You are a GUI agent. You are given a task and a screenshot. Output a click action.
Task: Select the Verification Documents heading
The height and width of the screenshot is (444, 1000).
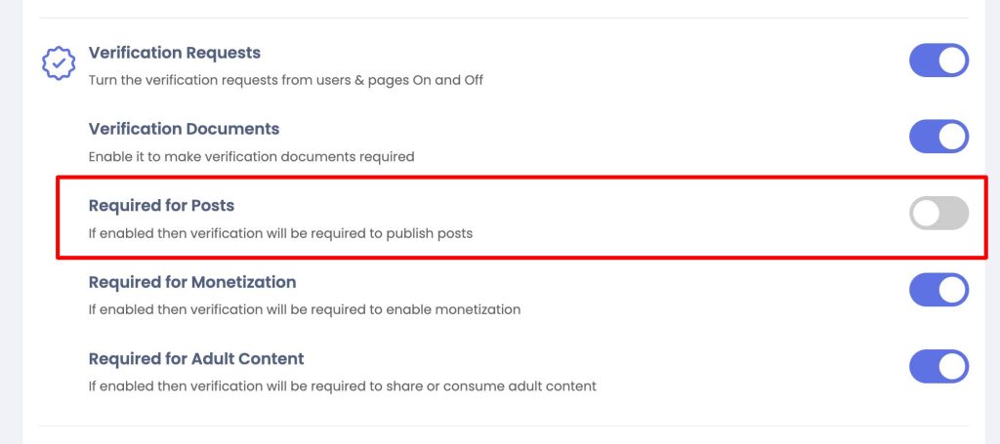pos(184,130)
